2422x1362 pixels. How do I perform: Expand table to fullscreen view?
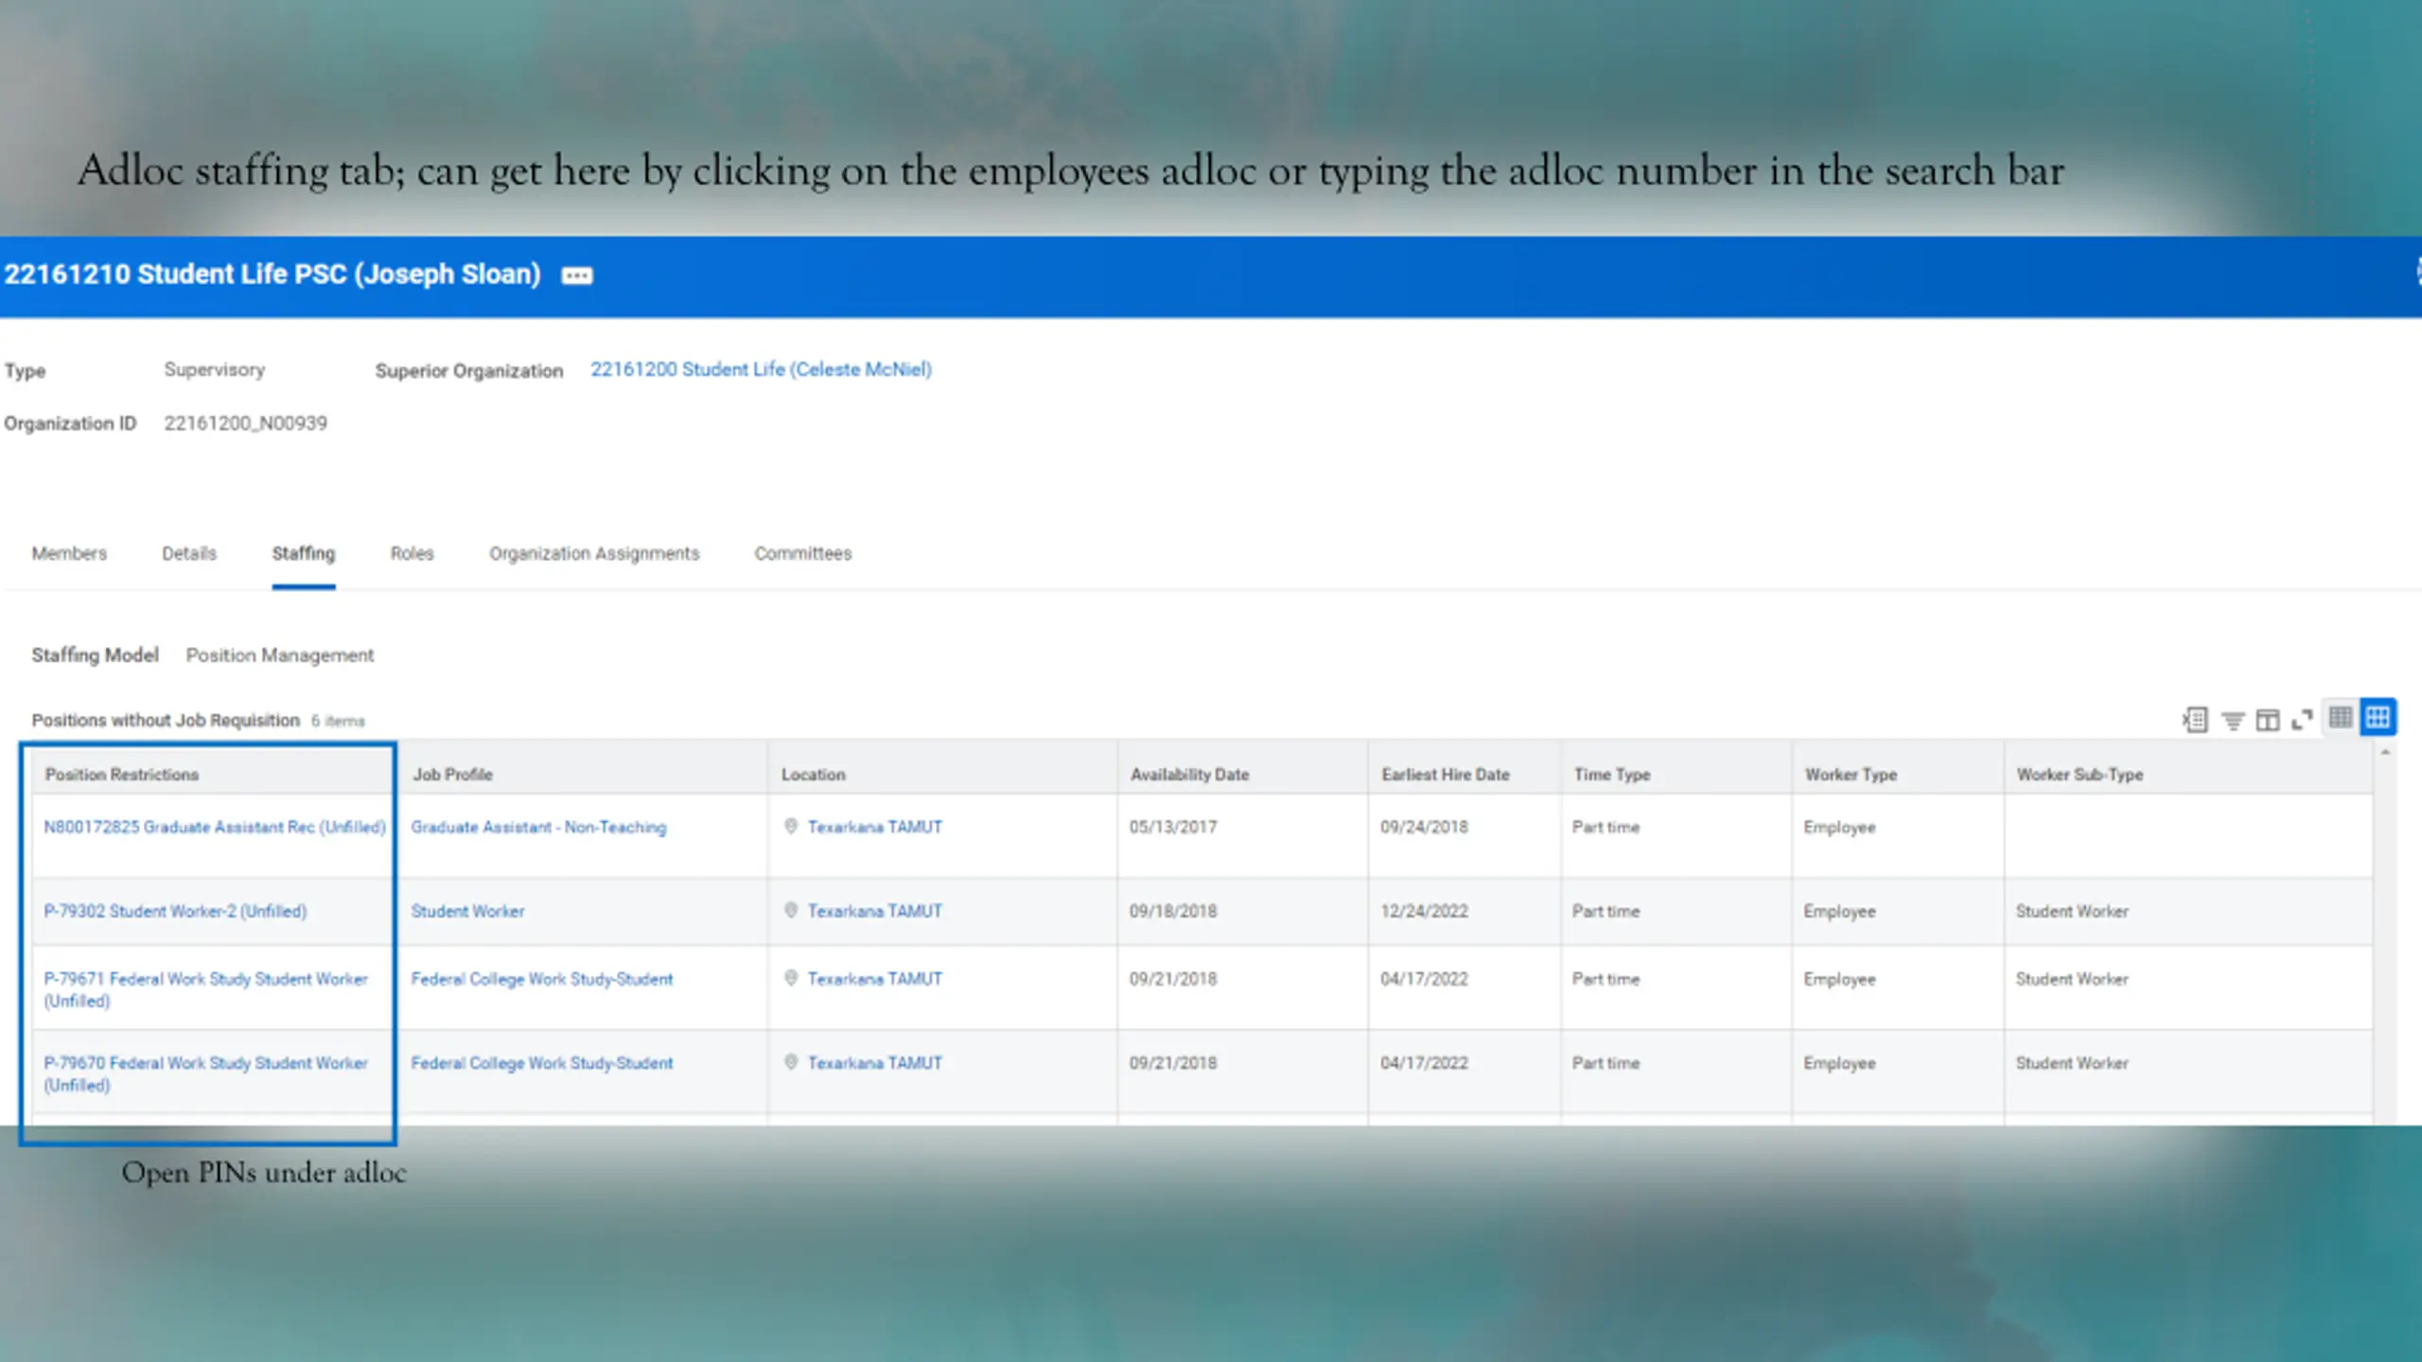(2302, 720)
